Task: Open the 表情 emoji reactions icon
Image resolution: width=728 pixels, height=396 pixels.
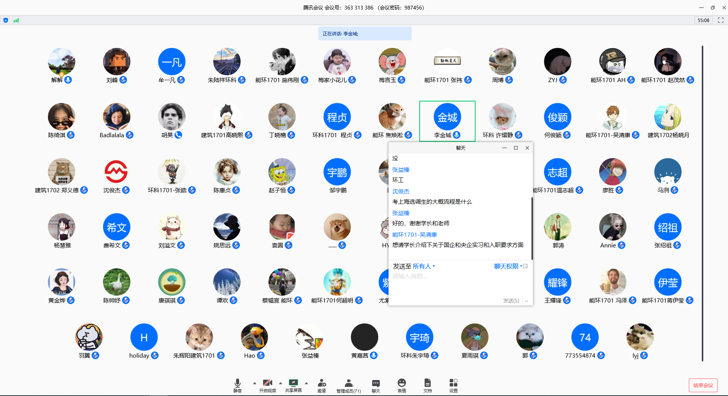Action: [401, 385]
